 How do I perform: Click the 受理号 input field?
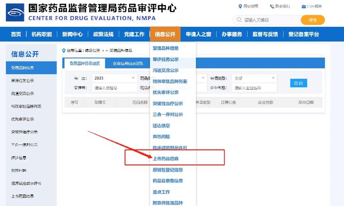coord(115,88)
